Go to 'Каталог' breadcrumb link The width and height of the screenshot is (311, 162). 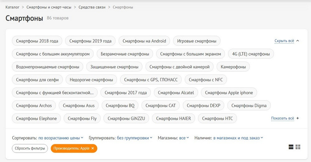click(12, 7)
